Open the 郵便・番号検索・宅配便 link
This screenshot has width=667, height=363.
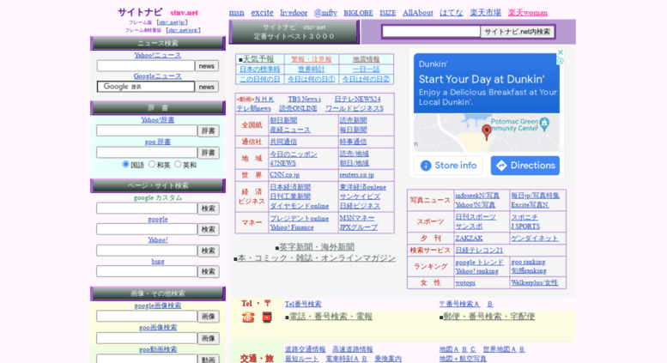pyautogui.click(x=489, y=317)
